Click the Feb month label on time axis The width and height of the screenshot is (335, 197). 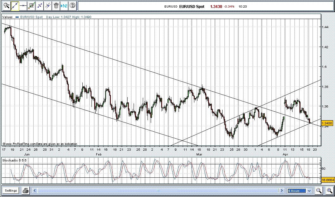(98, 154)
